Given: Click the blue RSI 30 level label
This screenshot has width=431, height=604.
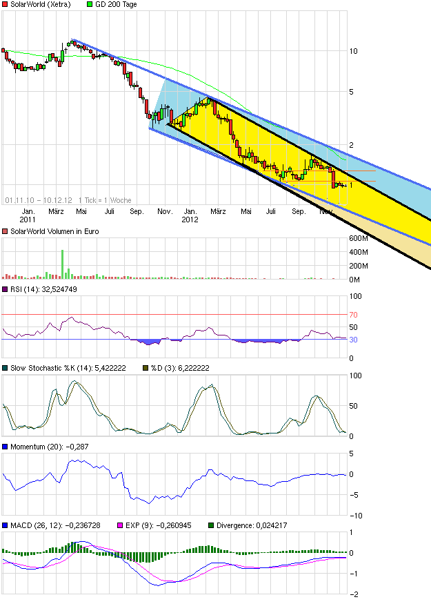Looking at the screenshot, I should [353, 340].
